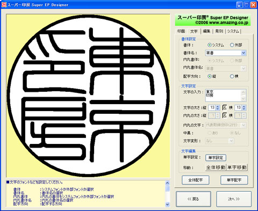Select システム radio for 内丸書体
This screenshot has width=258, height=211.
pyautogui.click(x=210, y=61)
